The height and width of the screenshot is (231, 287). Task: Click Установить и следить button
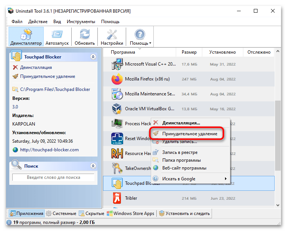184,213
